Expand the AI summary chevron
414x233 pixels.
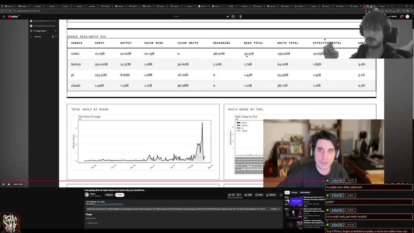point(279,209)
